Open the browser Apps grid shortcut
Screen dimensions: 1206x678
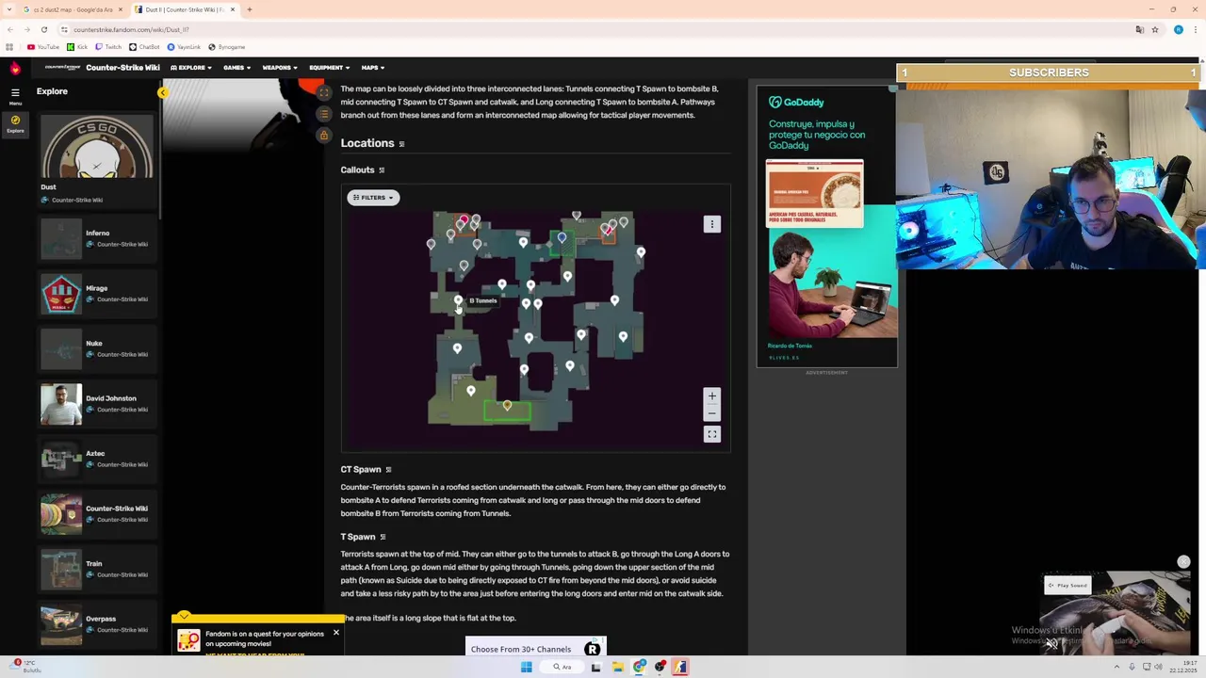click(x=9, y=47)
